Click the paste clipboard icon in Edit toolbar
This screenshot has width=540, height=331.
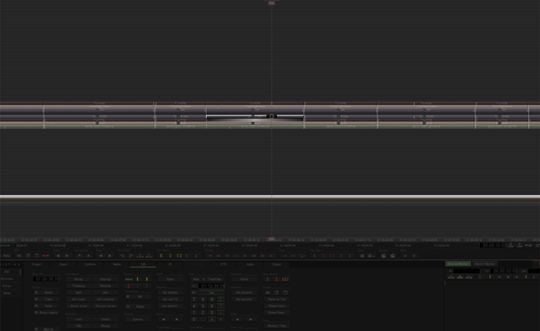coord(36,256)
